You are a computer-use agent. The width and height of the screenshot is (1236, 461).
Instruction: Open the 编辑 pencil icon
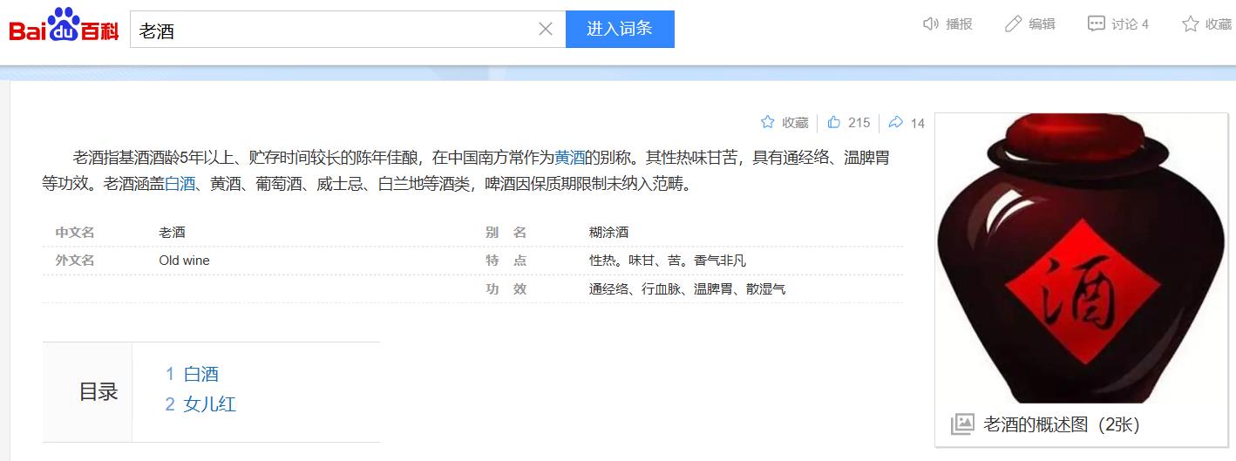(x=1013, y=24)
